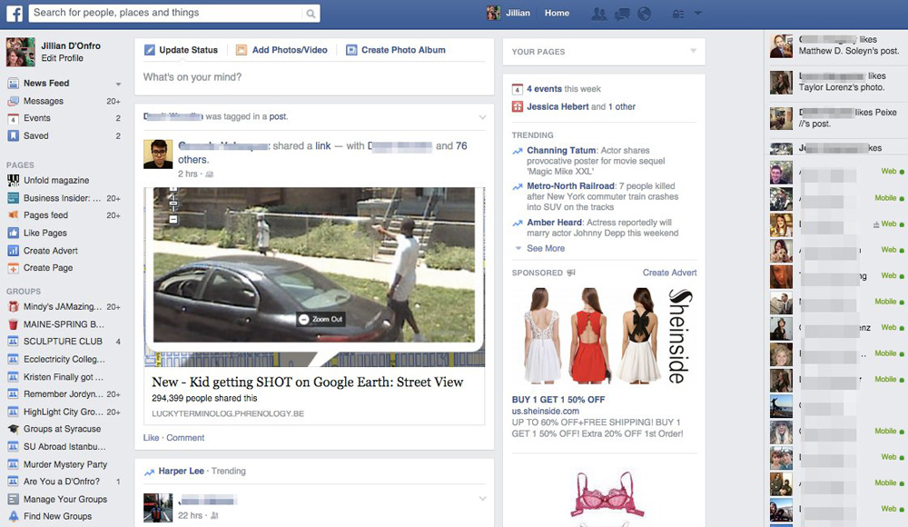
Task: Click Jessica Hebert birthday link
Action: coord(558,106)
